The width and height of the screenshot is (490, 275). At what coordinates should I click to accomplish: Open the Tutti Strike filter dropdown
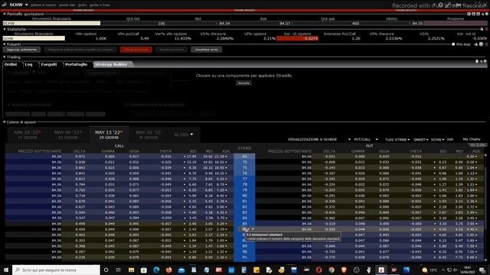point(397,139)
